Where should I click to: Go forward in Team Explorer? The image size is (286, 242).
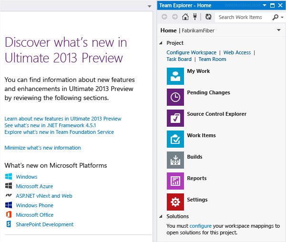pyautogui.click(x=175, y=17)
